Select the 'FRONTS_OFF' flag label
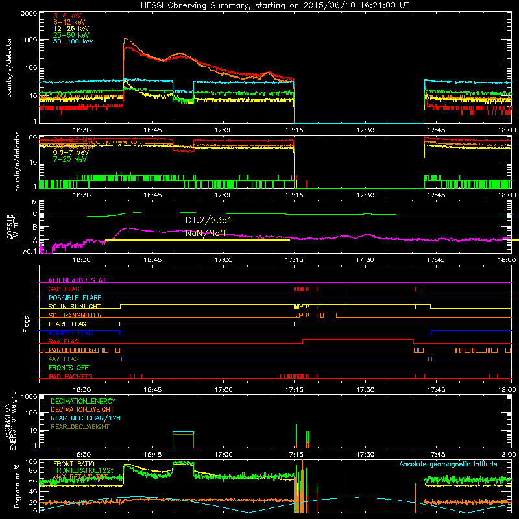The height and width of the screenshot is (519, 519). coord(69,368)
